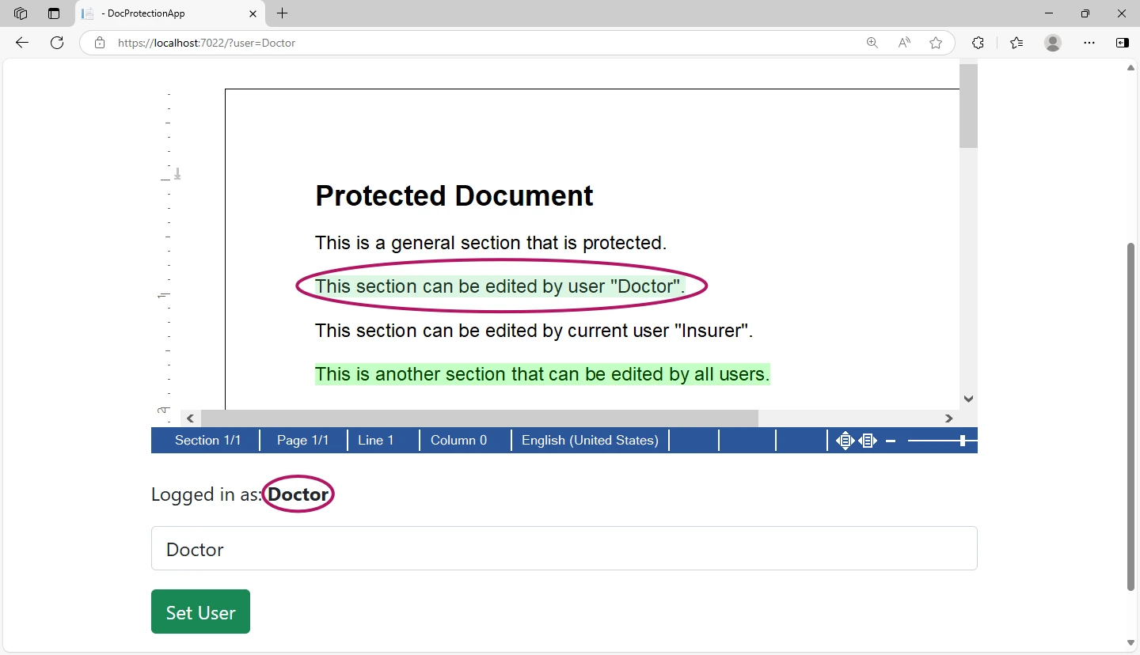The width and height of the screenshot is (1140, 655).
Task: Open the Favorites list icon
Action: 1016,43
